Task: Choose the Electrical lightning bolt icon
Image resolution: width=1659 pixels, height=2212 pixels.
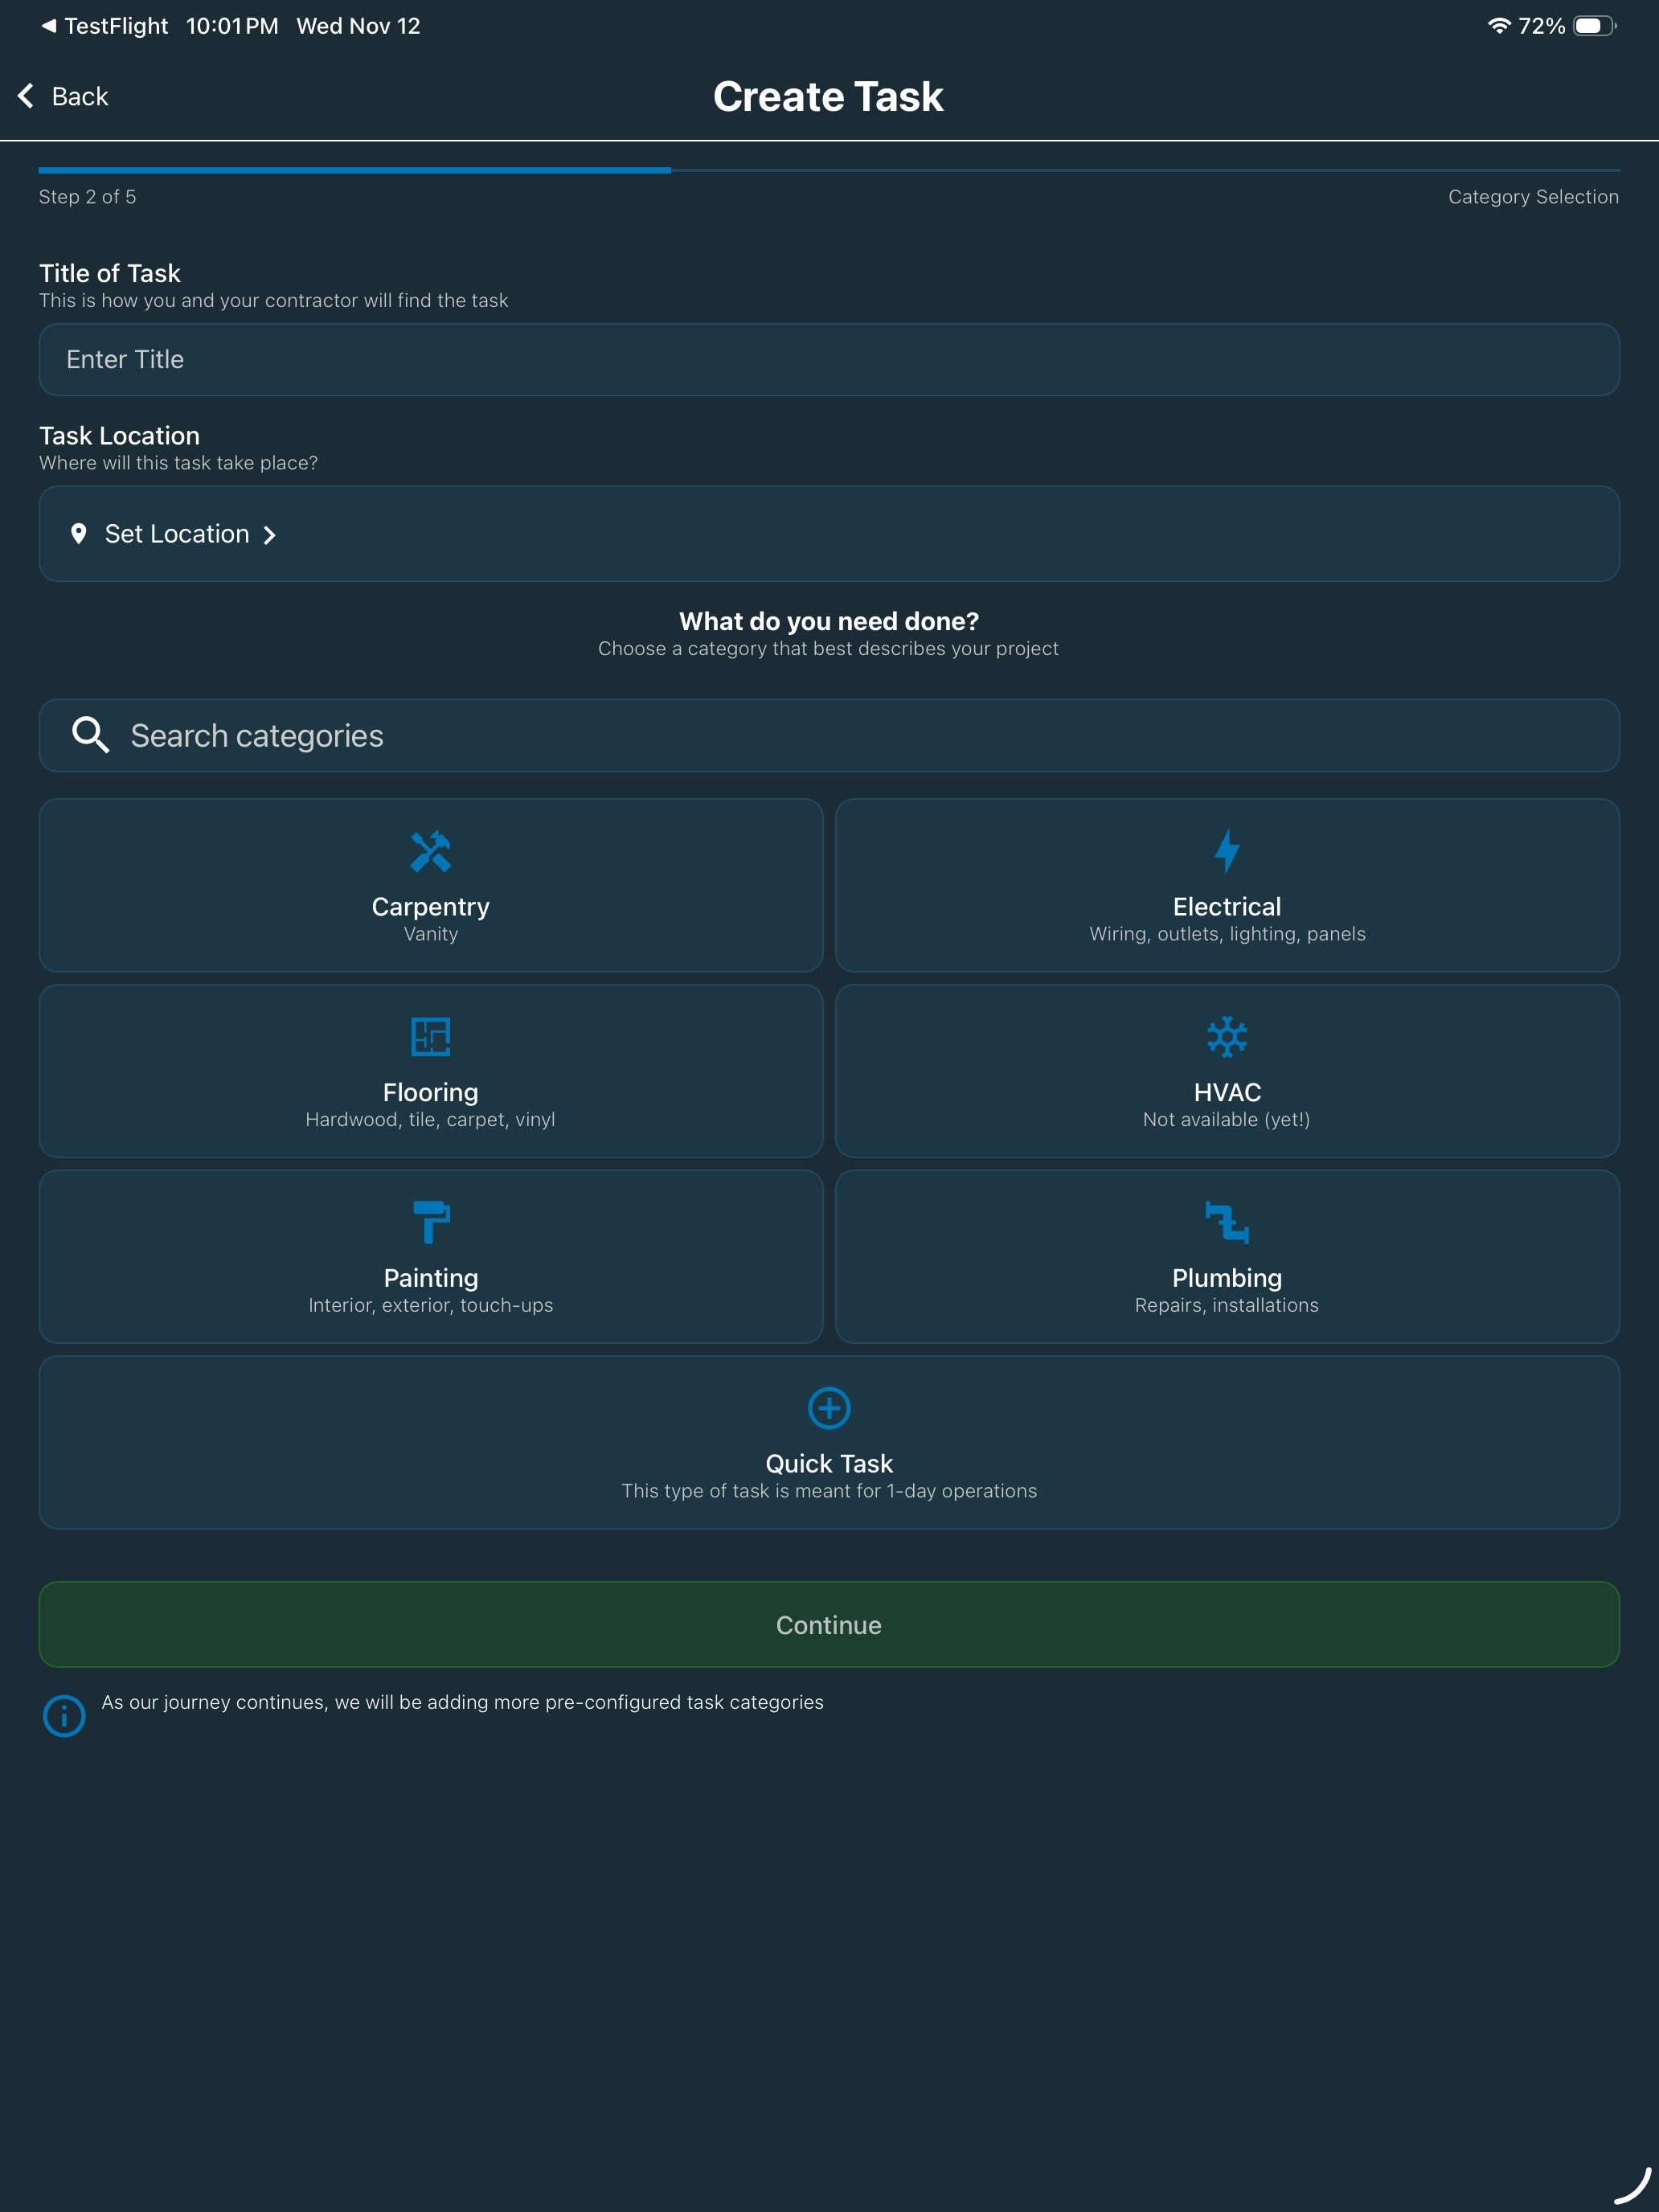Action: coord(1227,851)
